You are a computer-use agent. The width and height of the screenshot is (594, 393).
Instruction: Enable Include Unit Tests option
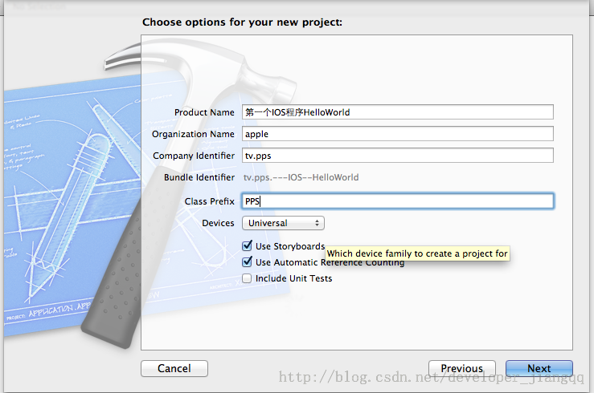click(248, 278)
